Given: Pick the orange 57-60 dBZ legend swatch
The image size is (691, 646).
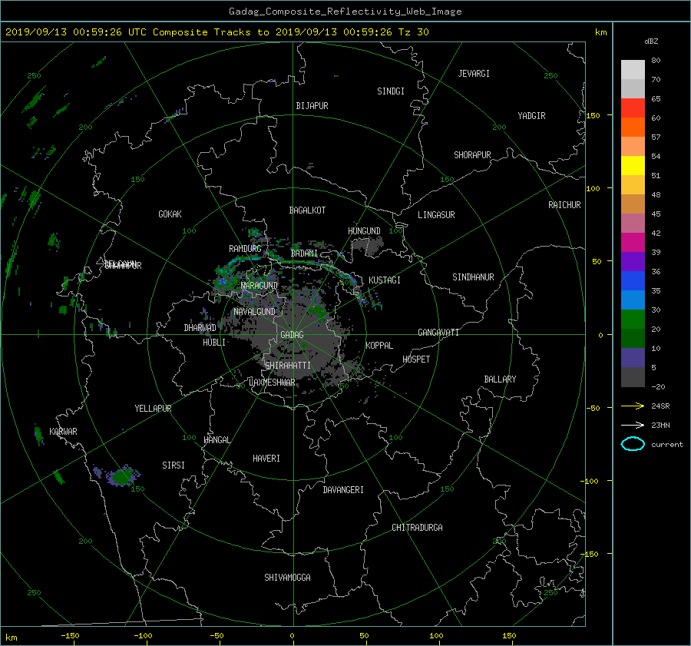Looking at the screenshot, I should (x=633, y=128).
